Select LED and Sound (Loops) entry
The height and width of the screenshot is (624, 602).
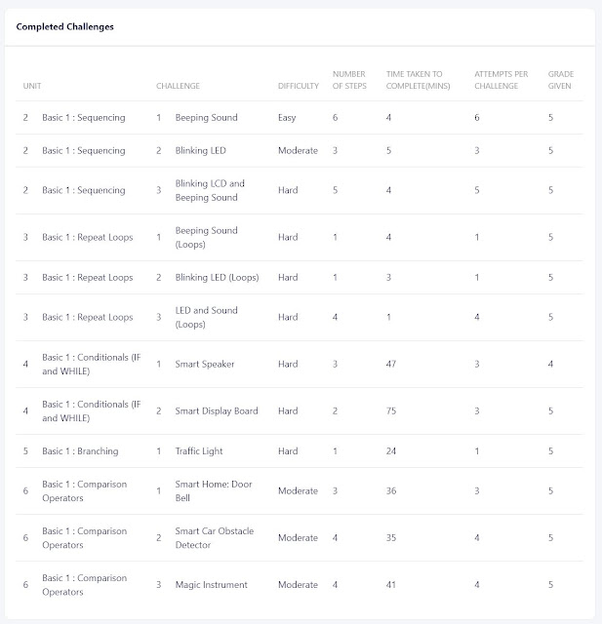click(x=206, y=317)
